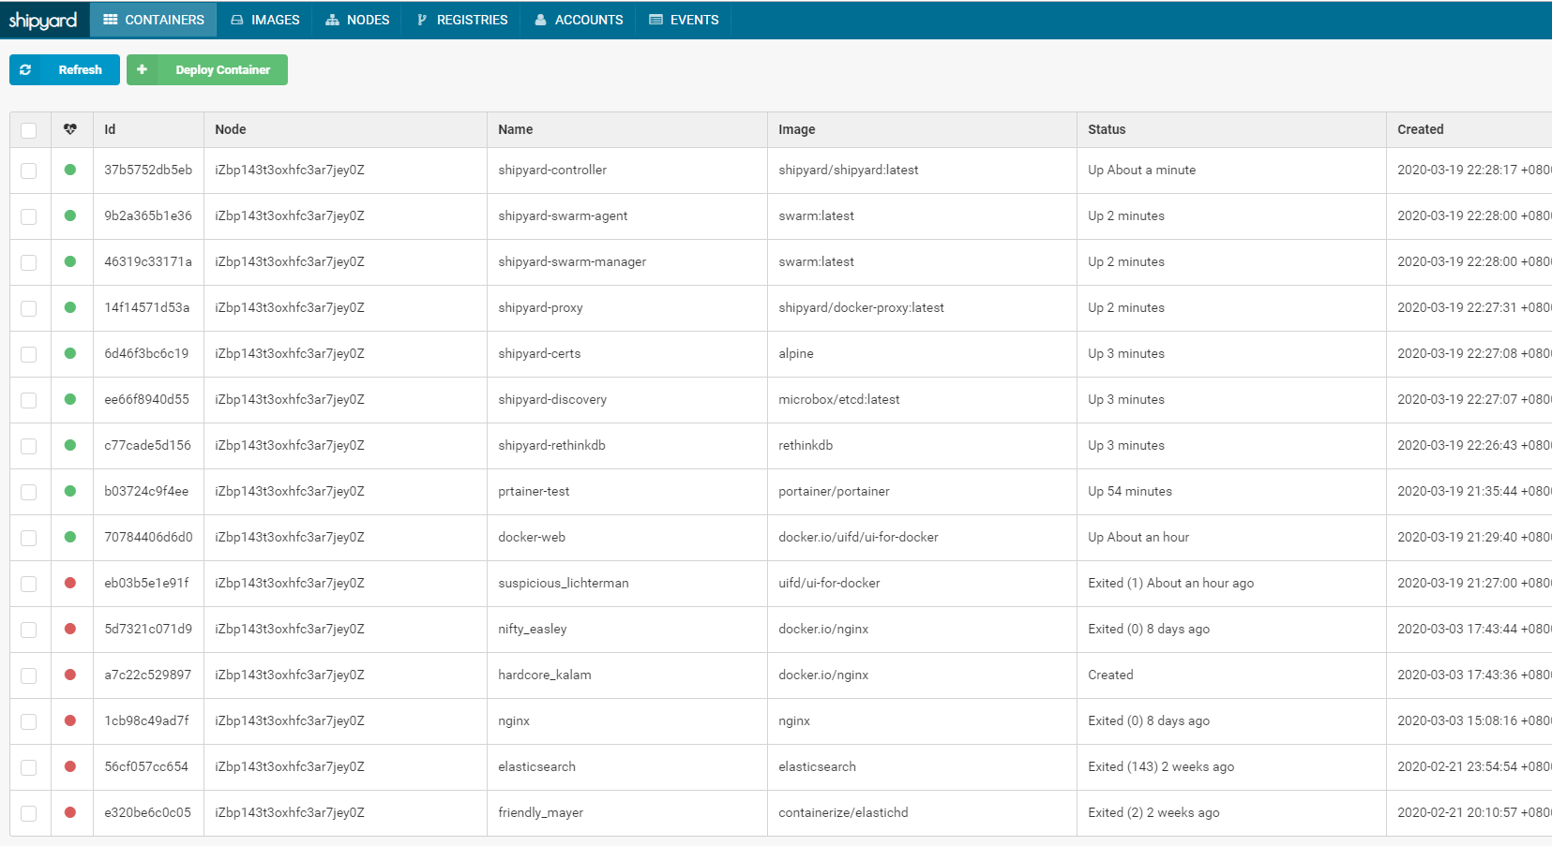The height and width of the screenshot is (846, 1552).
Task: Click green status dot for prtainer-test
Action: click(x=70, y=491)
